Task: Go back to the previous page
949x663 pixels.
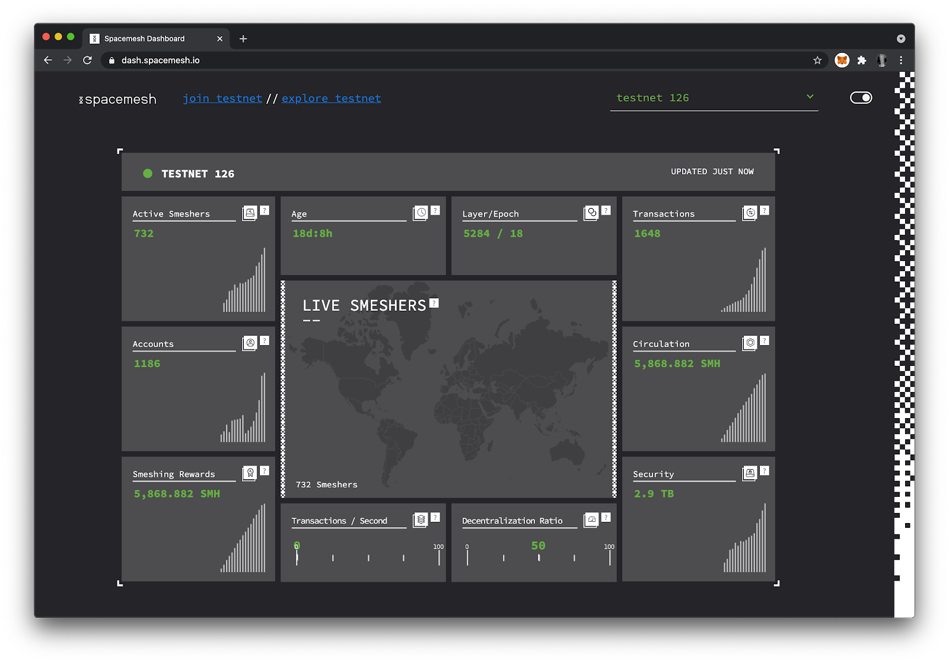Action: pyautogui.click(x=48, y=60)
